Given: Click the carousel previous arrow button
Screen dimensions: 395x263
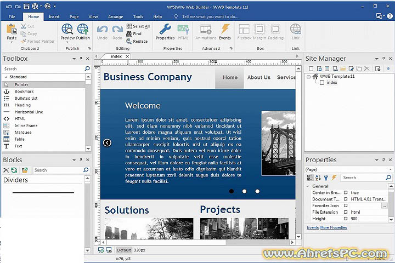Looking at the screenshot, I should (x=107, y=143).
